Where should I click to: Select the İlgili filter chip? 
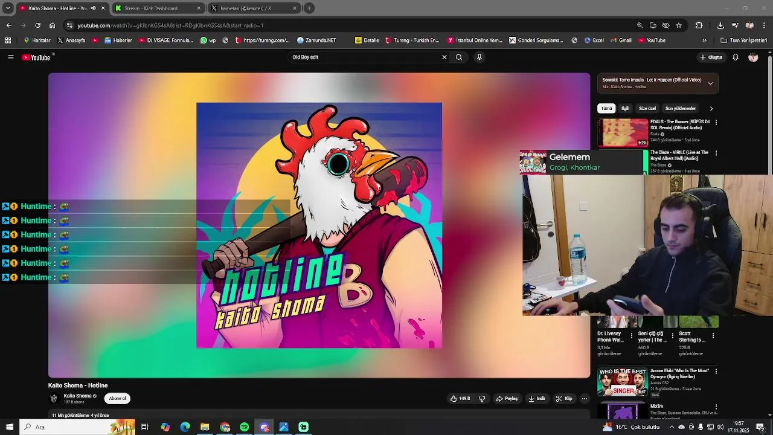(x=626, y=109)
